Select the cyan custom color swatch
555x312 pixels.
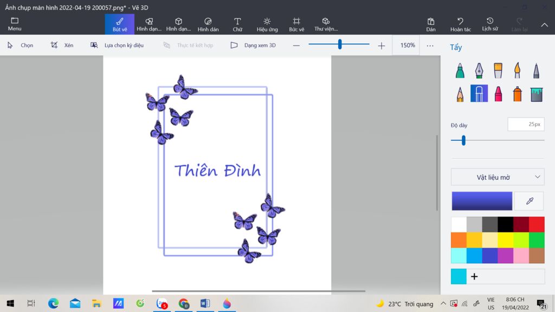pyautogui.click(x=459, y=277)
